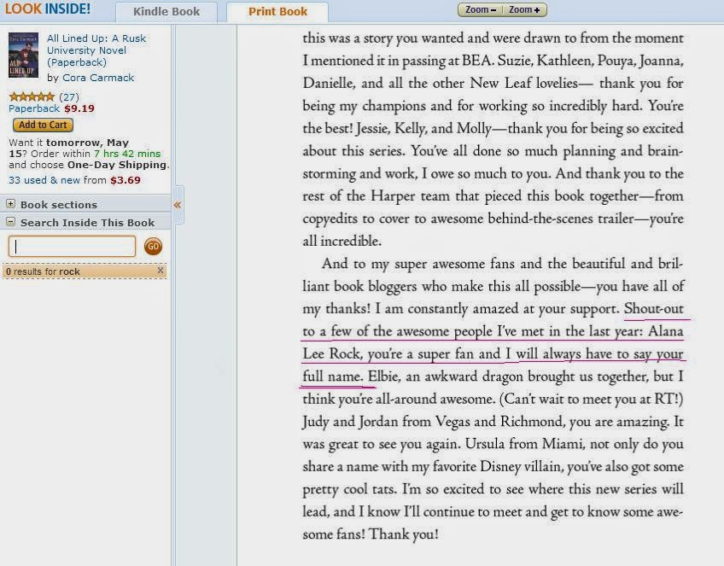This screenshot has width=724, height=566.
Task: Select the Print Book tab
Action: (x=277, y=12)
